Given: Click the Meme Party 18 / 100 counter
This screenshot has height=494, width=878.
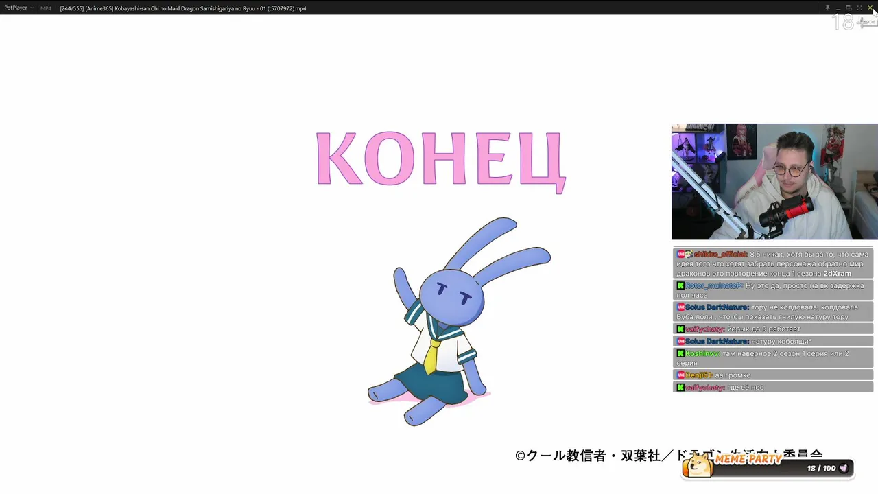Looking at the screenshot, I should [x=821, y=469].
